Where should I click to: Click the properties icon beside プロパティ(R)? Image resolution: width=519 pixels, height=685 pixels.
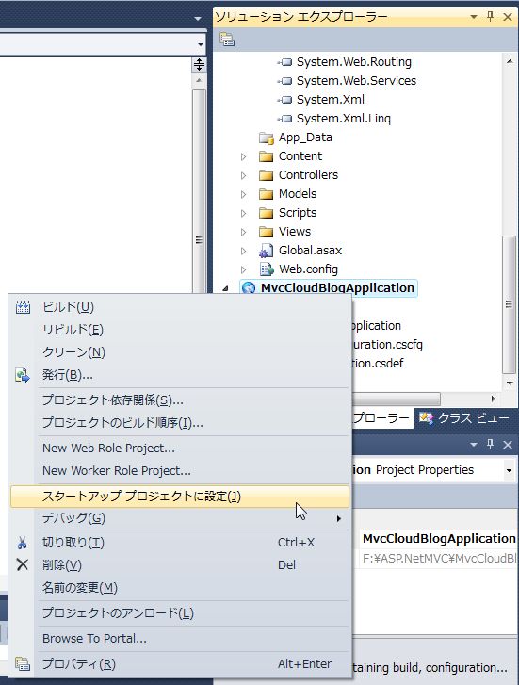click(x=23, y=663)
